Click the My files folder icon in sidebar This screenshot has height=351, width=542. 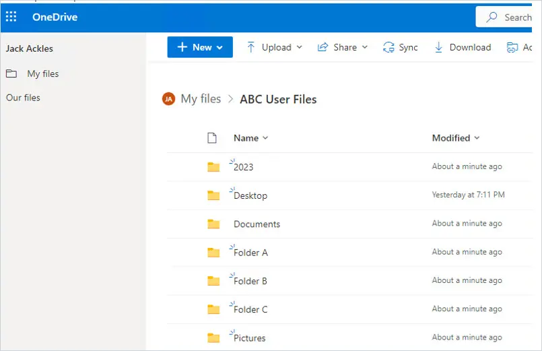pos(11,73)
